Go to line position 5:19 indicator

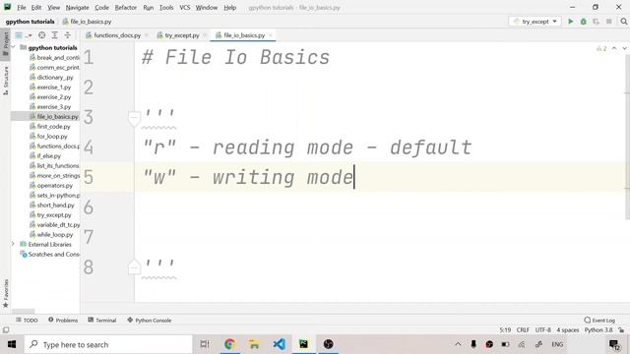(x=505, y=330)
